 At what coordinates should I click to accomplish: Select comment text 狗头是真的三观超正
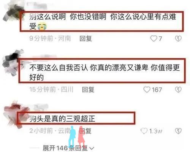(x=62, y=119)
